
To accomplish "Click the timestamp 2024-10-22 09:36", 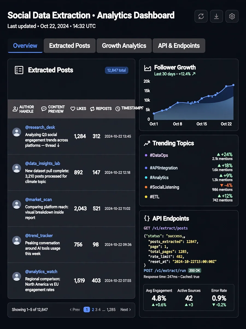I will [118, 245].
